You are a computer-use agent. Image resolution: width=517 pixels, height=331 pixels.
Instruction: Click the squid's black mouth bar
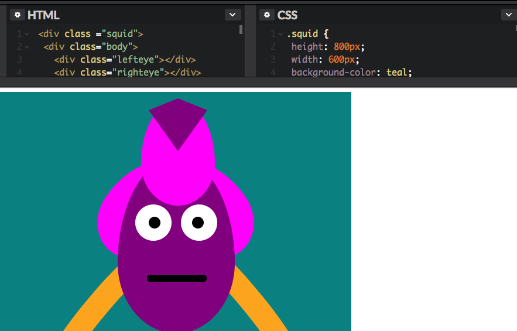coord(177,278)
